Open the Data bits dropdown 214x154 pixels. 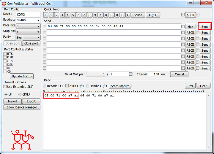point(28,26)
